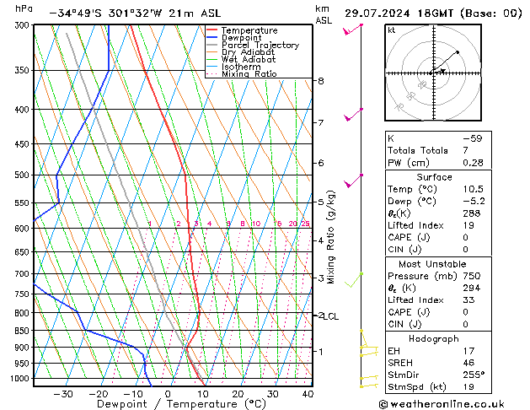Click the 0 temperature axis label
This screenshot has height=410, width=530.
[x=168, y=394]
